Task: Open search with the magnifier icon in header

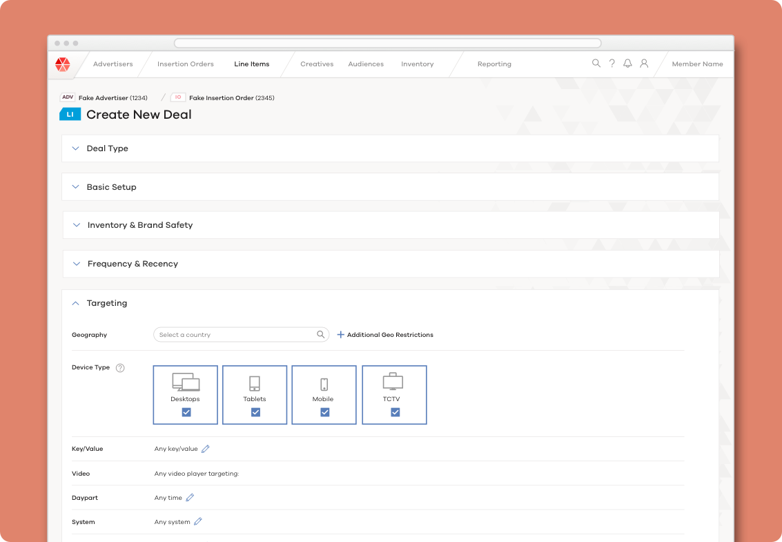Action: pos(596,64)
